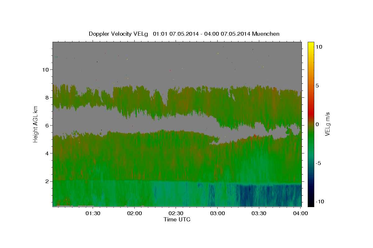Click the '02:30' time tick label

tap(176, 213)
